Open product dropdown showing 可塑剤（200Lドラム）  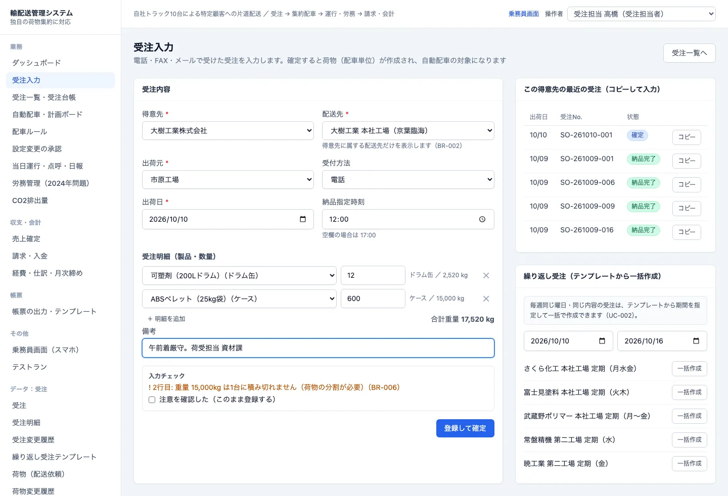239,276
